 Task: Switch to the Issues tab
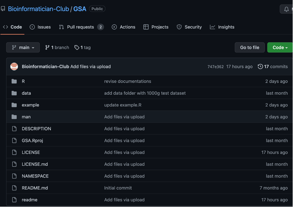pyautogui.click(x=40, y=27)
